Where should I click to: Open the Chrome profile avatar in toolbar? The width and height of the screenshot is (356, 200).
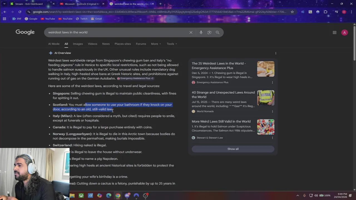click(x=344, y=12)
